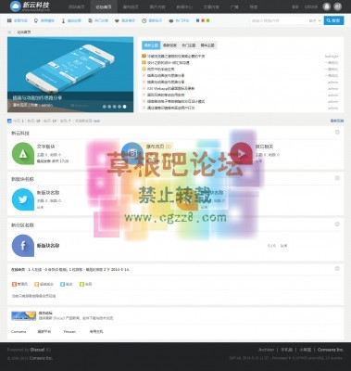Open the Discuz! link in the footer
This screenshot has width=351, height=371.
[37, 350]
